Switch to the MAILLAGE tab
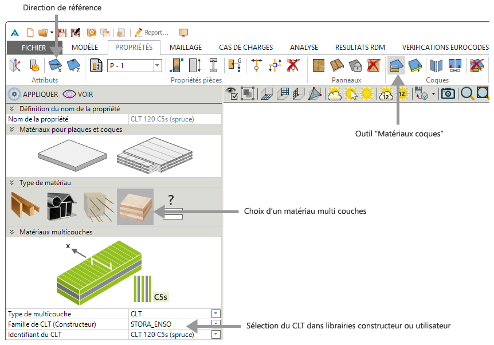494x345 pixels. pos(186,48)
